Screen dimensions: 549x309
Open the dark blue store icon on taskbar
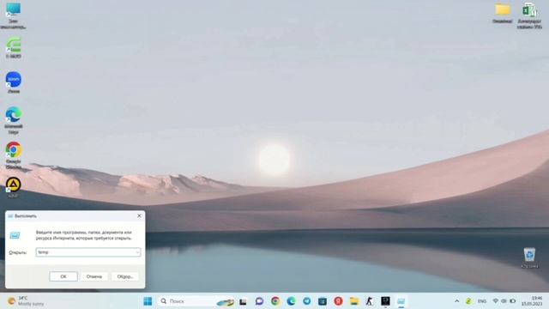[x=323, y=301]
